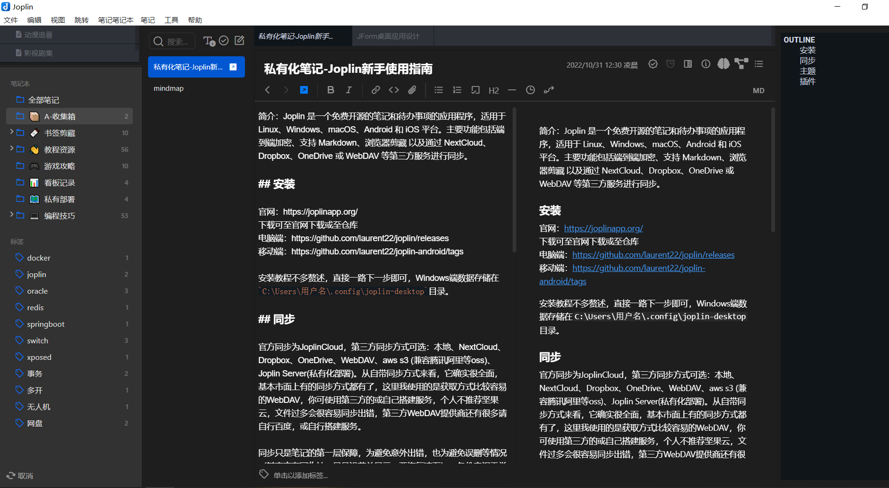Insert a code block with the angle-brackets icon

coord(394,90)
